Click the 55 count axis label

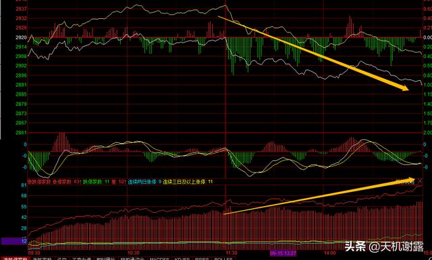click(24, 207)
